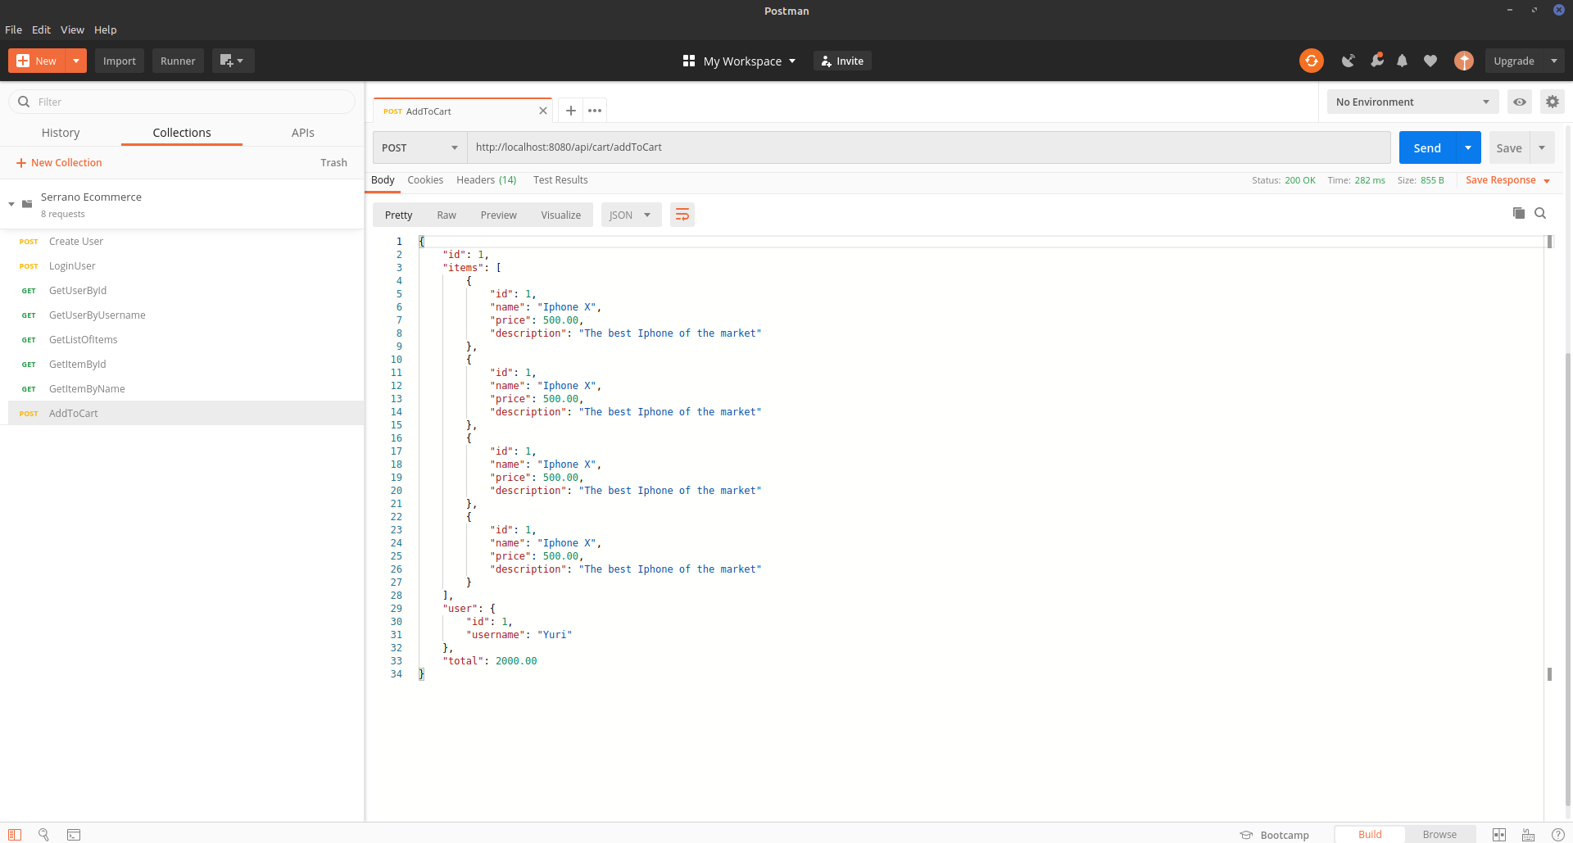Open the File menu
Image resolution: width=1573 pixels, height=843 pixels.
click(14, 29)
